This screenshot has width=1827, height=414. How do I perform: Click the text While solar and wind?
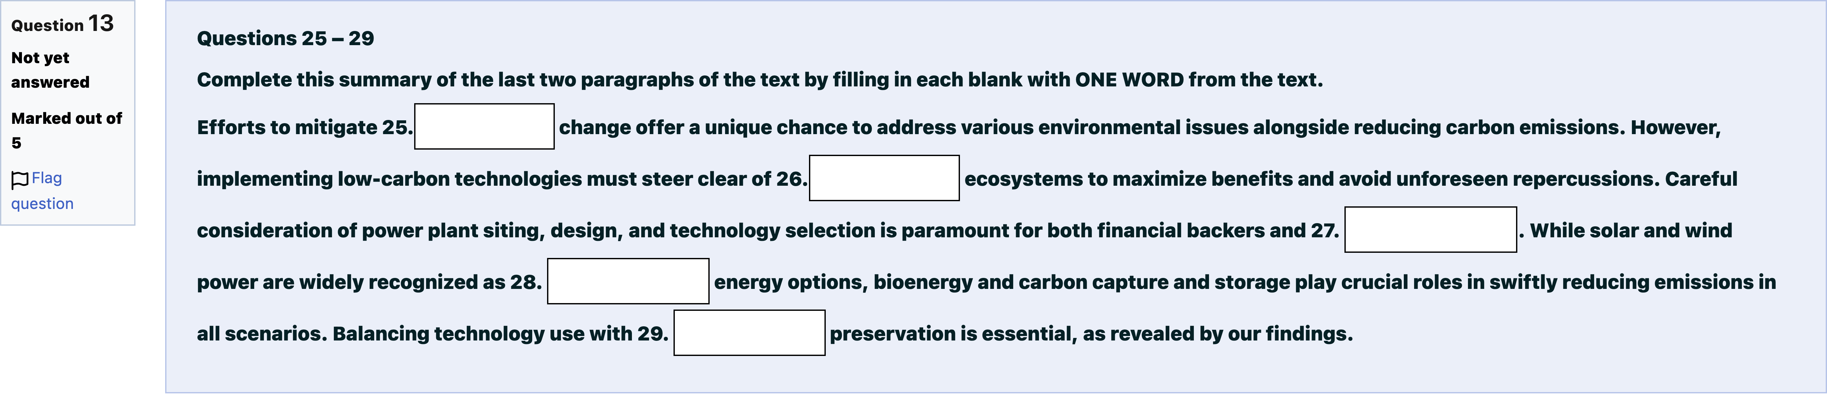[x=1631, y=231]
